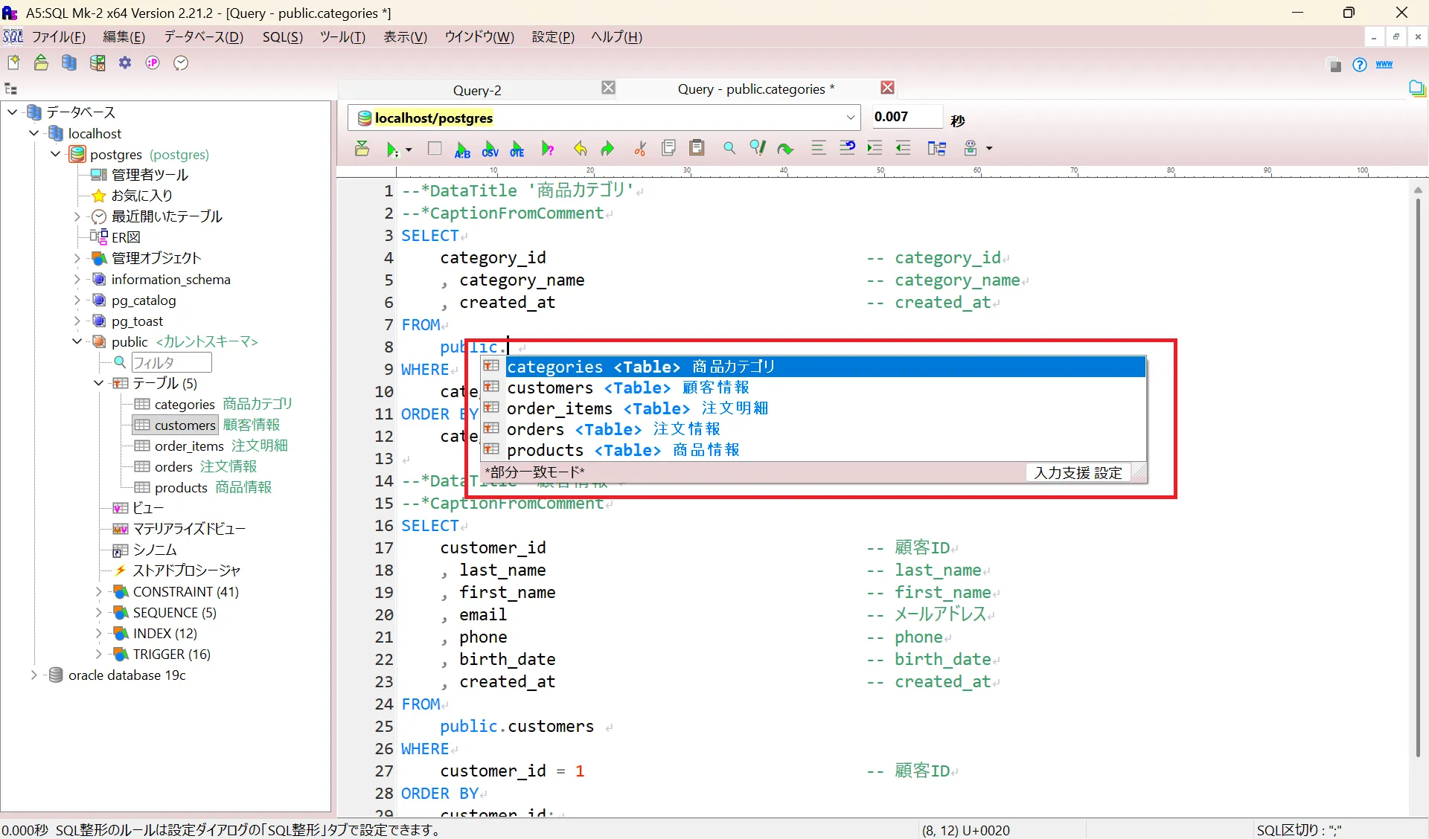1429x839 pixels.
Task: Click the 入力支援 設定 button
Action: click(x=1078, y=472)
